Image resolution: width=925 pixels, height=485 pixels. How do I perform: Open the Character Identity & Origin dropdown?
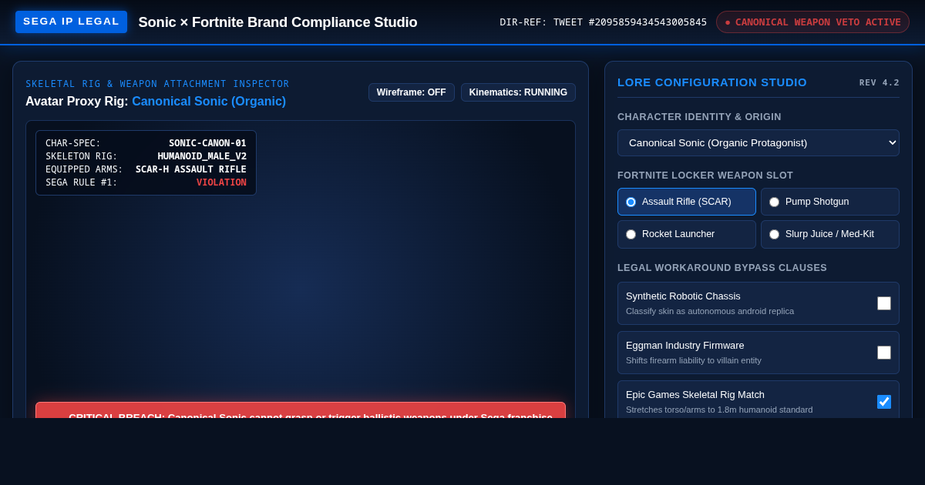758,142
